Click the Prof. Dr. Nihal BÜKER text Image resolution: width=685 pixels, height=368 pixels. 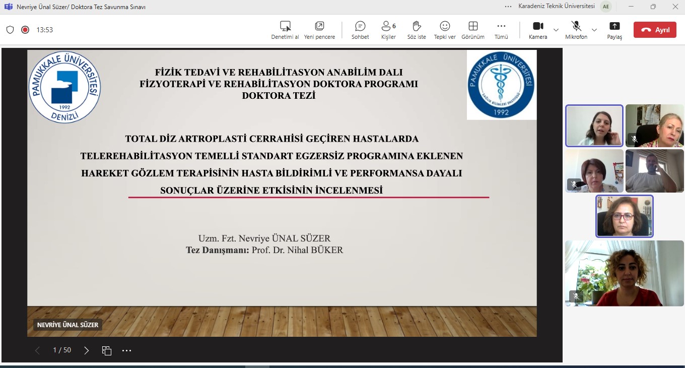click(297, 250)
